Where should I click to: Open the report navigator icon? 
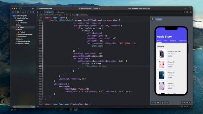point(33,12)
